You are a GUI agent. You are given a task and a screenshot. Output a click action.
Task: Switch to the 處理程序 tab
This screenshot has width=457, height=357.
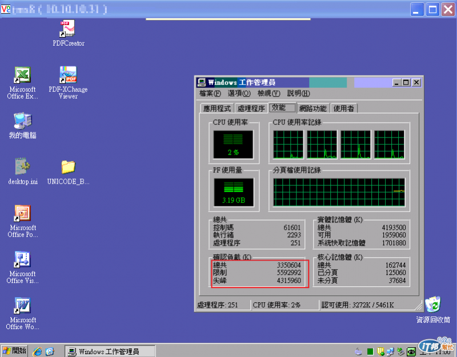point(251,108)
